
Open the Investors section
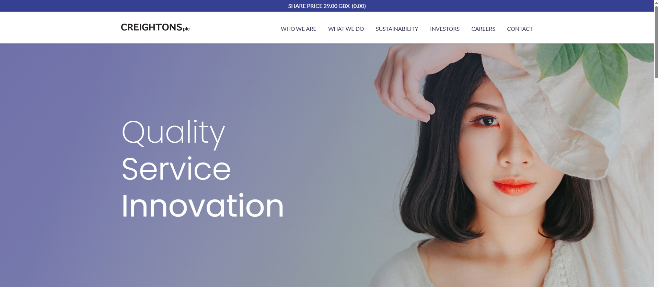444,29
